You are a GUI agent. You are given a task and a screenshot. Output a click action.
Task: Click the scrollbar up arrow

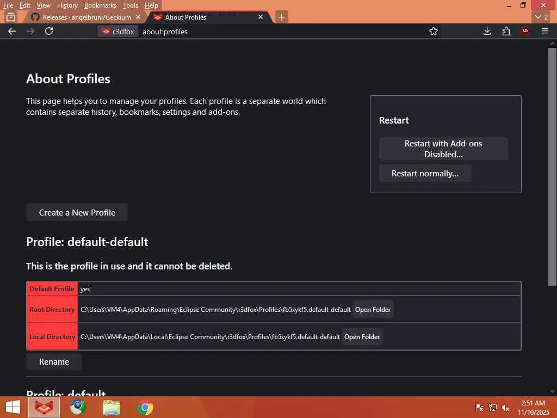[x=552, y=44]
